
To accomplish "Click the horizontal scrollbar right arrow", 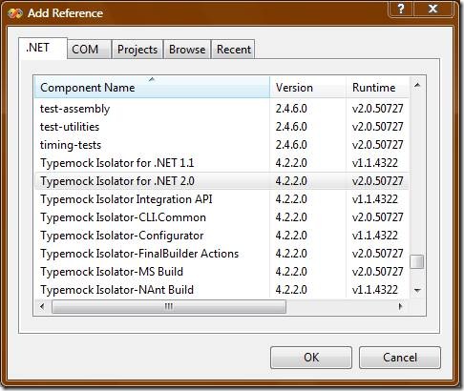I will [401, 307].
